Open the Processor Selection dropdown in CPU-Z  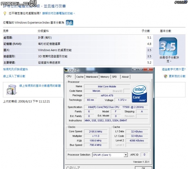tap(125, 155)
